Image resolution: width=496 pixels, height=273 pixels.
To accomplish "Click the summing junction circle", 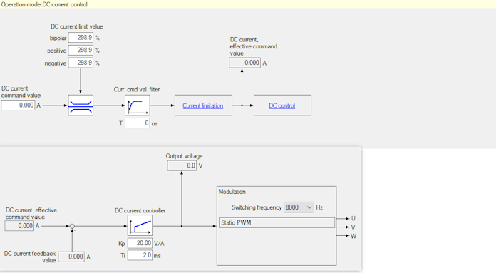I will point(72,226).
